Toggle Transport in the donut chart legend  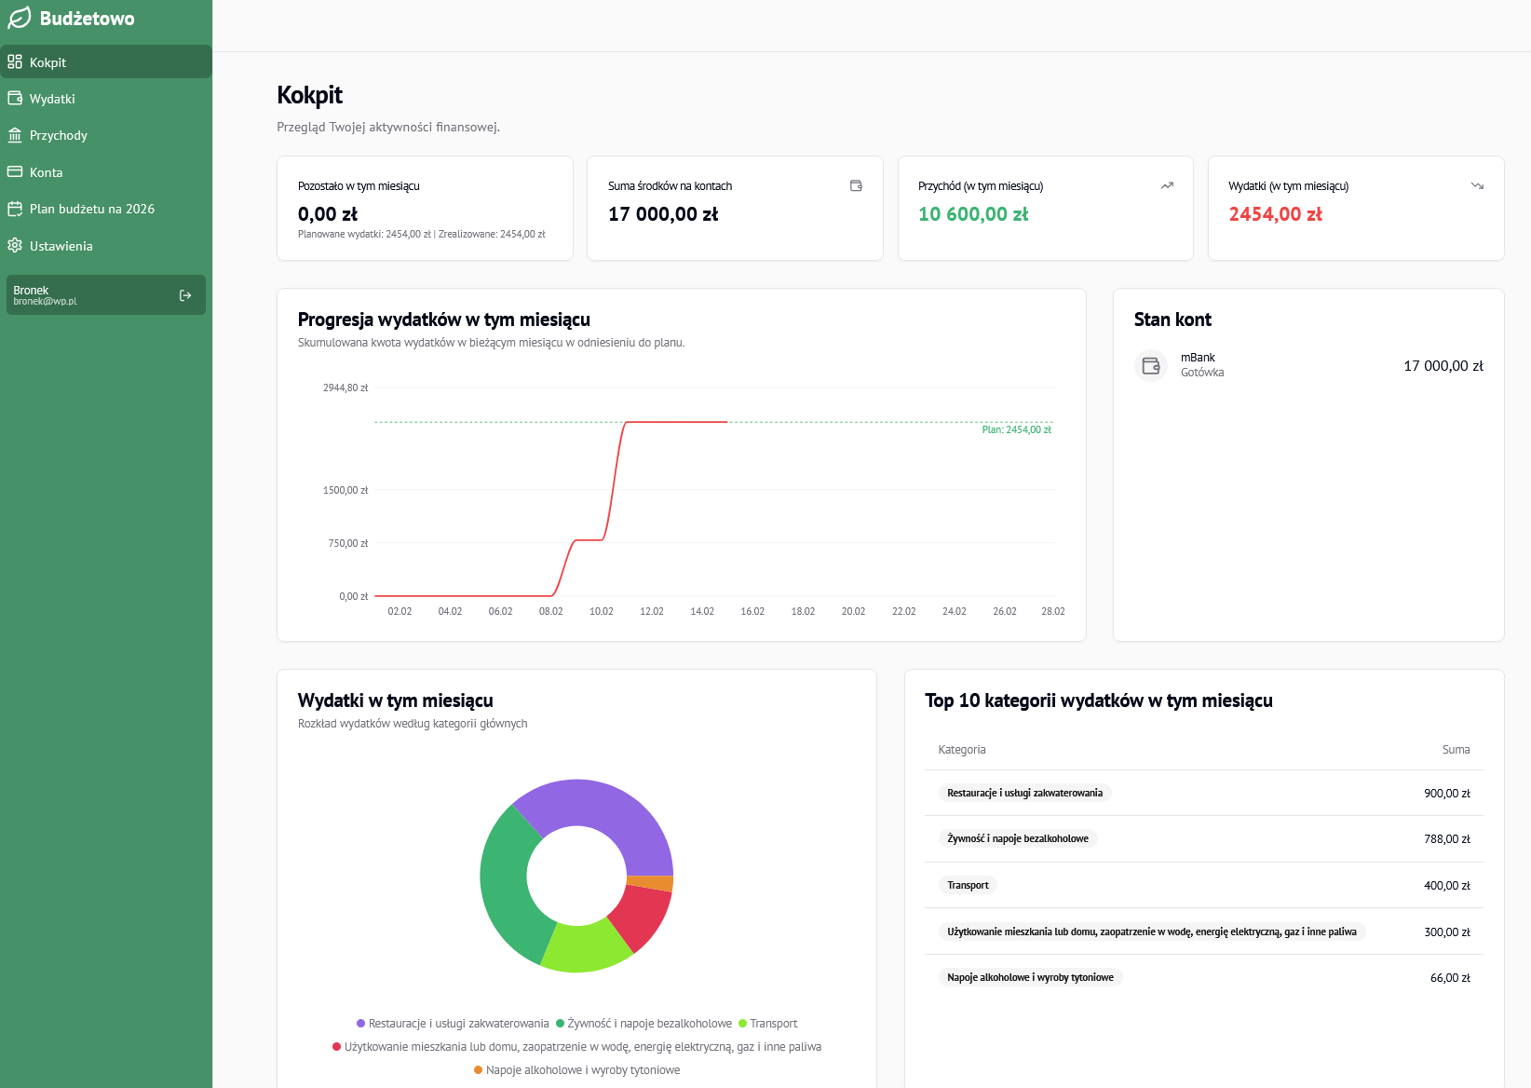770,1023
